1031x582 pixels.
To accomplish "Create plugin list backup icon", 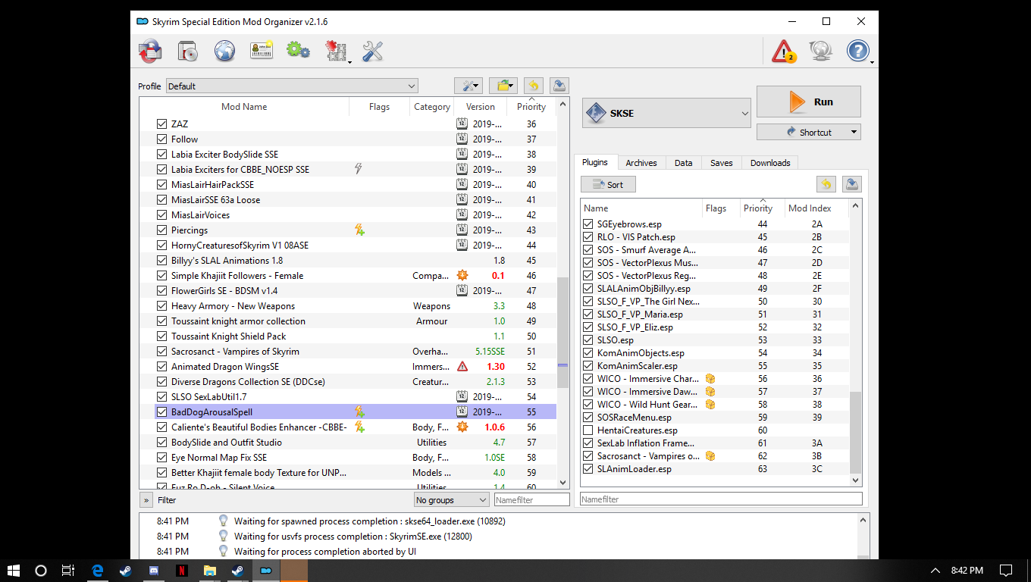I will (851, 184).
